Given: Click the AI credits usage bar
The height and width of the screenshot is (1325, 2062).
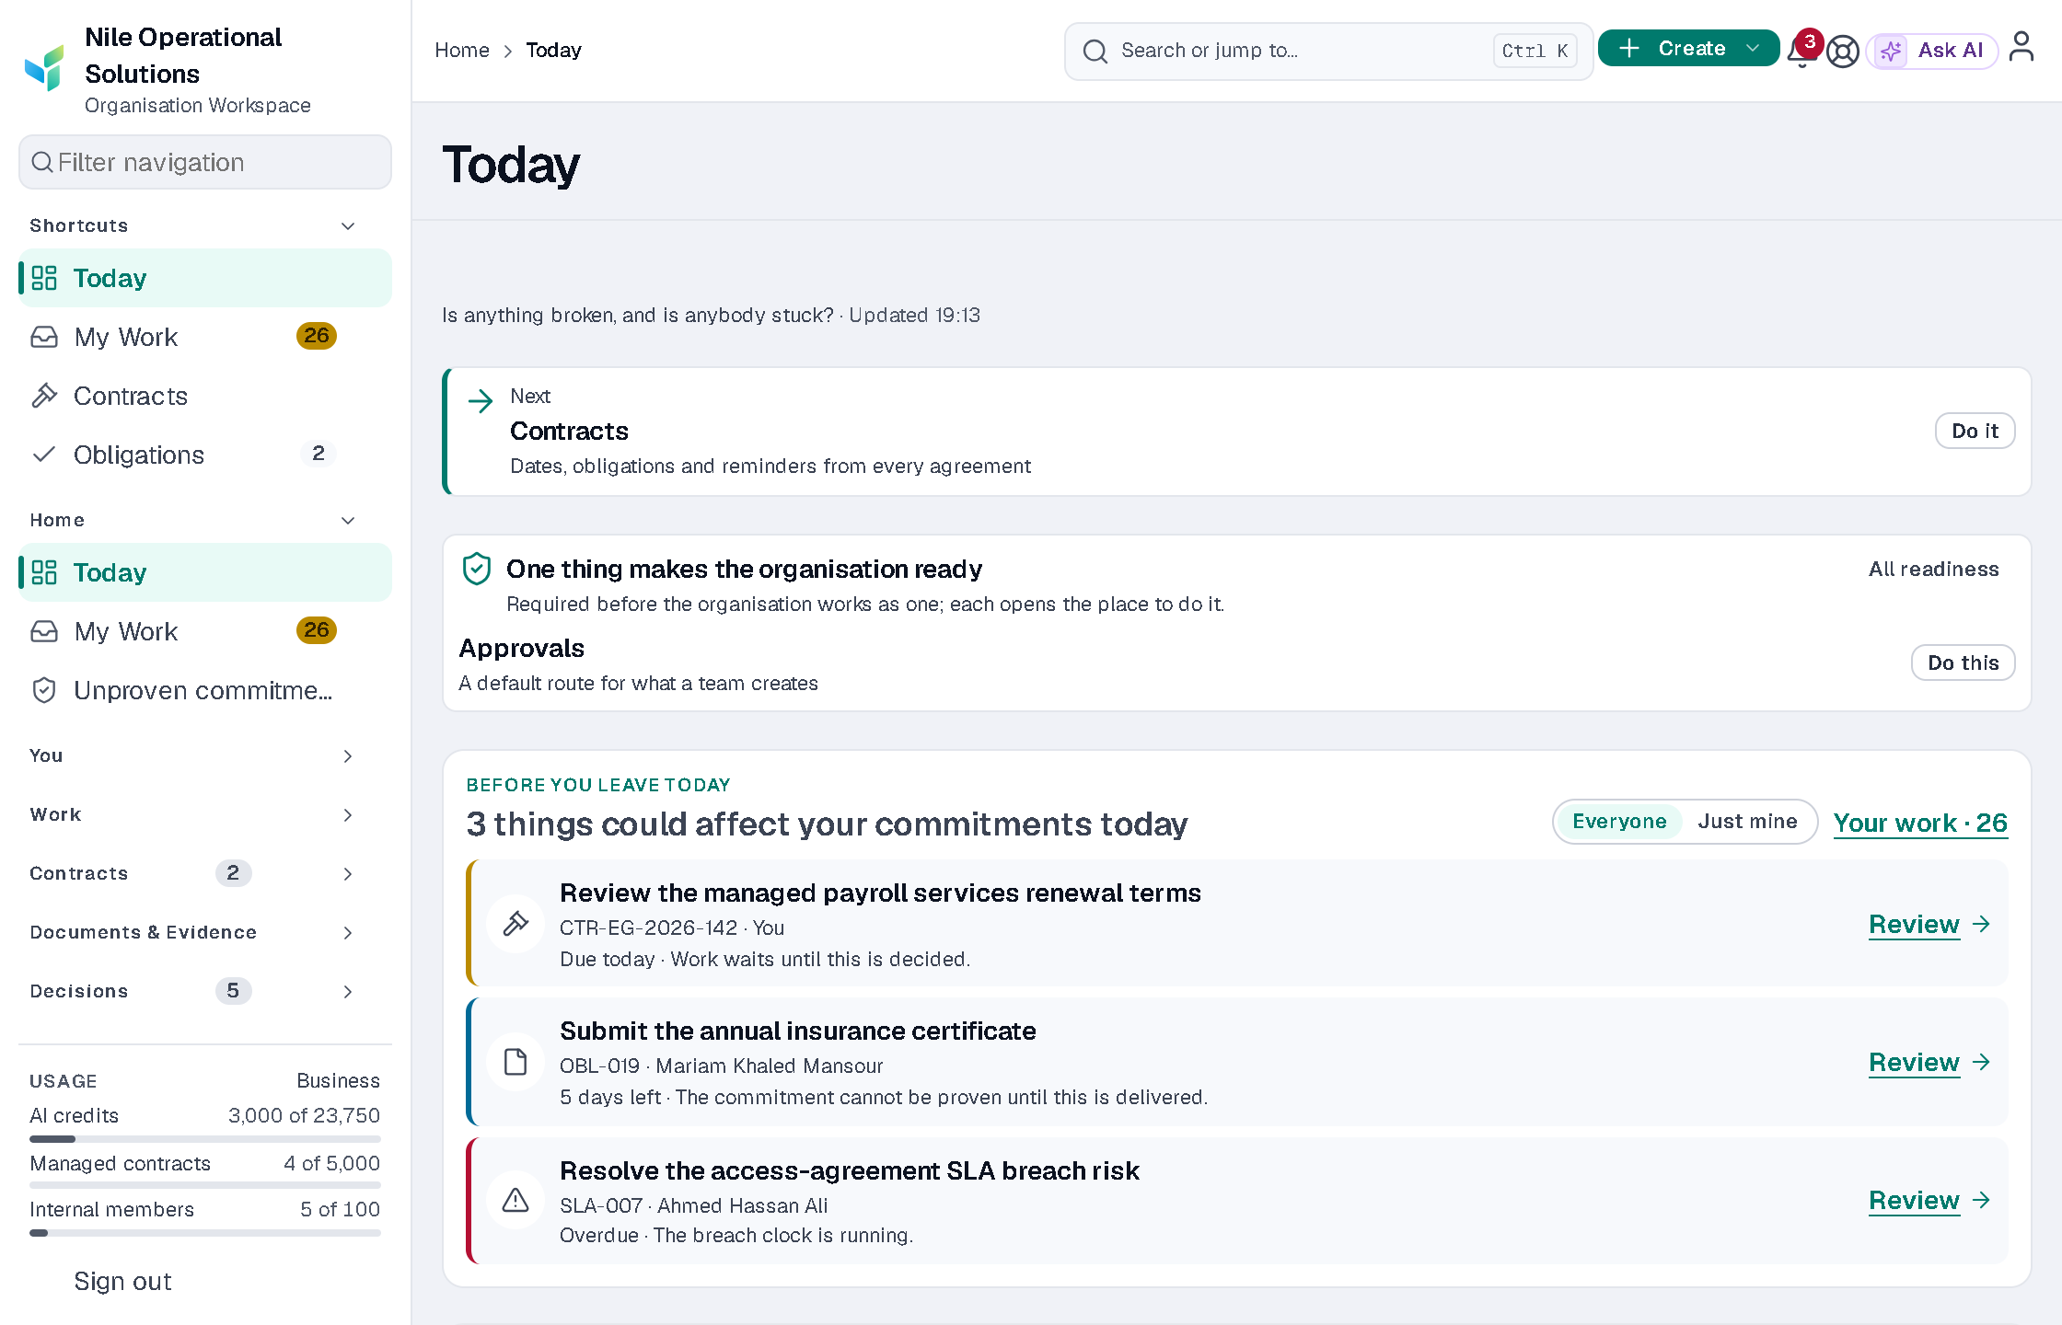Looking at the screenshot, I should click(204, 1139).
